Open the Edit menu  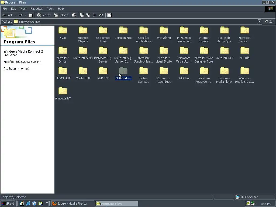(x=13, y=9)
